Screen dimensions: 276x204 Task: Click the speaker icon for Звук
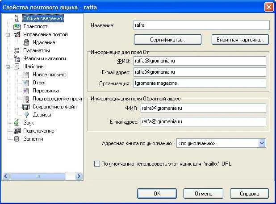pyautogui.click(x=17, y=123)
